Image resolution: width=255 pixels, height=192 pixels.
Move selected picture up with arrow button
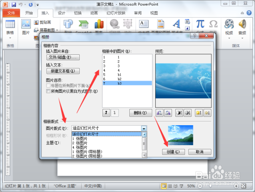(x=106, y=113)
